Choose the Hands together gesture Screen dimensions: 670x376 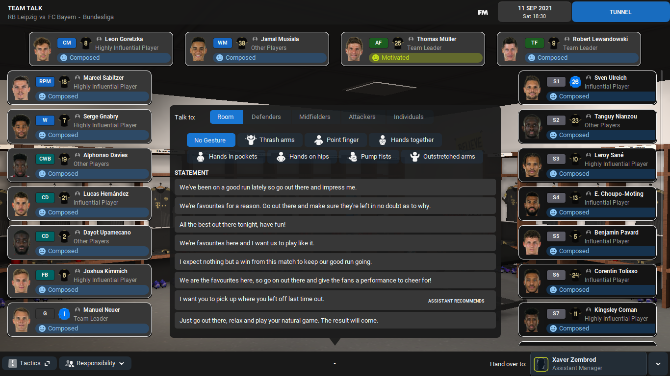coord(405,140)
